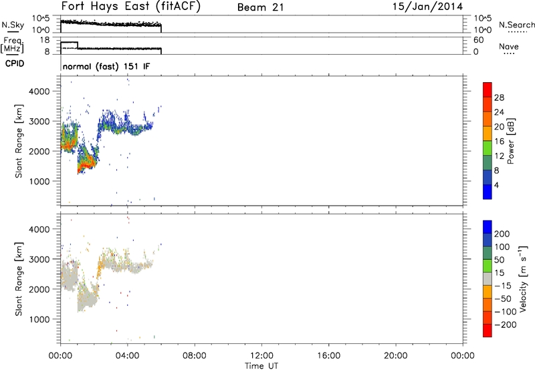The height and width of the screenshot is (370, 535).
Task: Click the '28' label on Power scale
Action: point(499,98)
